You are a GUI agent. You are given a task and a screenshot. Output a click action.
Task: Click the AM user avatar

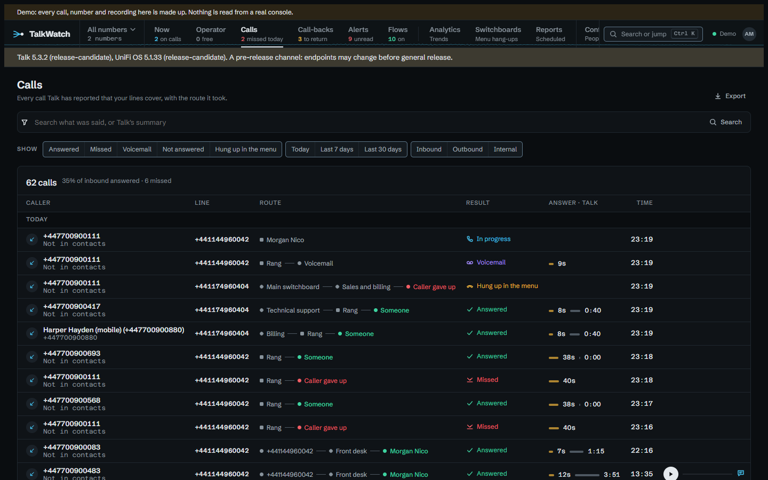point(749,34)
